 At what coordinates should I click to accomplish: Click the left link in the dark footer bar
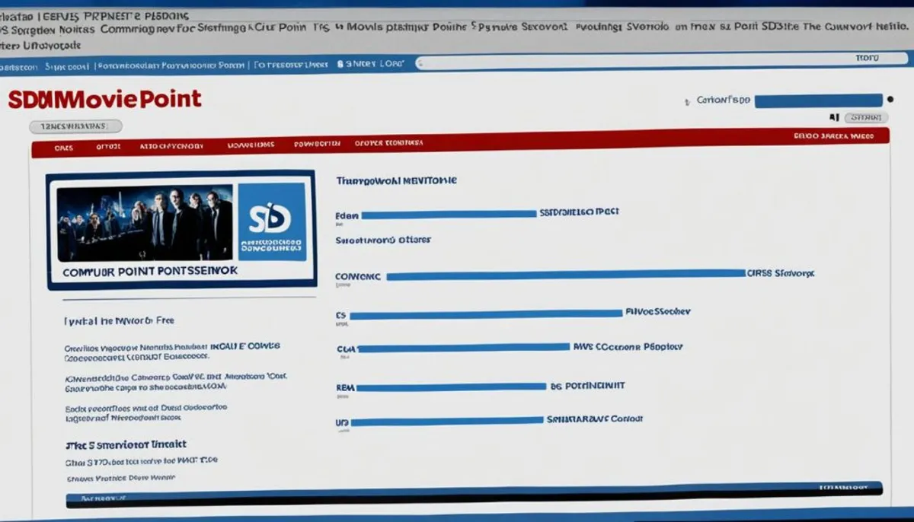pyautogui.click(x=104, y=499)
